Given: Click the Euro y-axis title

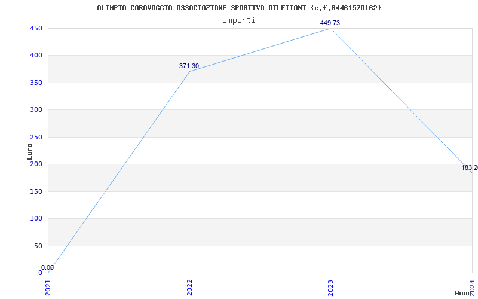Looking at the screenshot, I should 29,151.
